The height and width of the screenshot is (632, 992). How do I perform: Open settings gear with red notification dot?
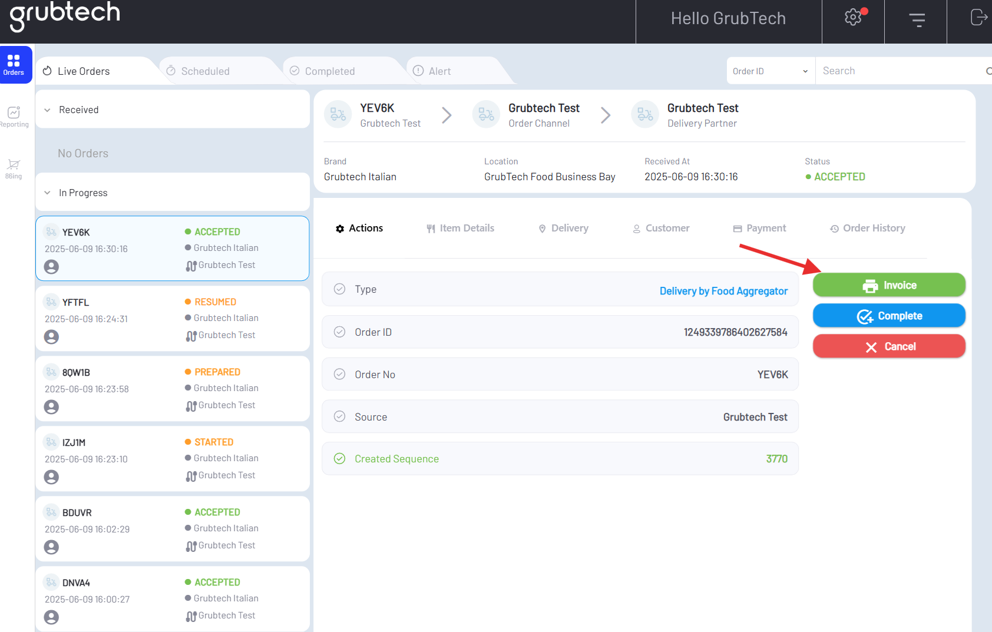tap(853, 17)
